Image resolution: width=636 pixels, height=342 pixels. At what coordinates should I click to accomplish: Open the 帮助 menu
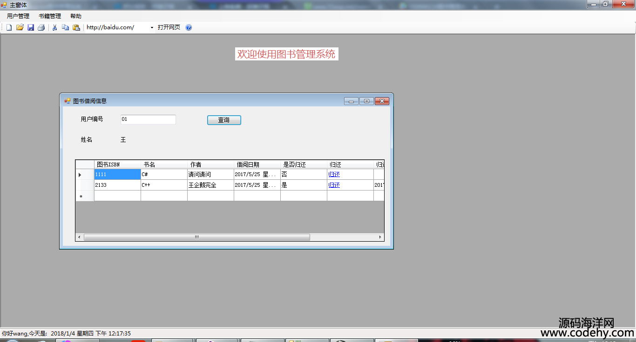click(x=76, y=16)
